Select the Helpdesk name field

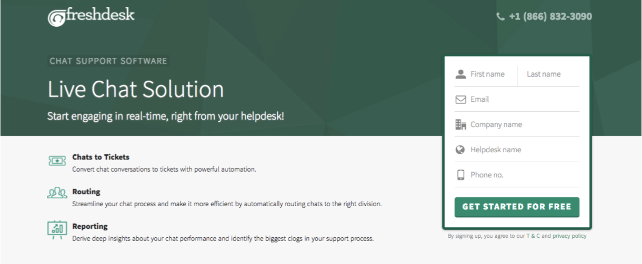pyautogui.click(x=524, y=150)
